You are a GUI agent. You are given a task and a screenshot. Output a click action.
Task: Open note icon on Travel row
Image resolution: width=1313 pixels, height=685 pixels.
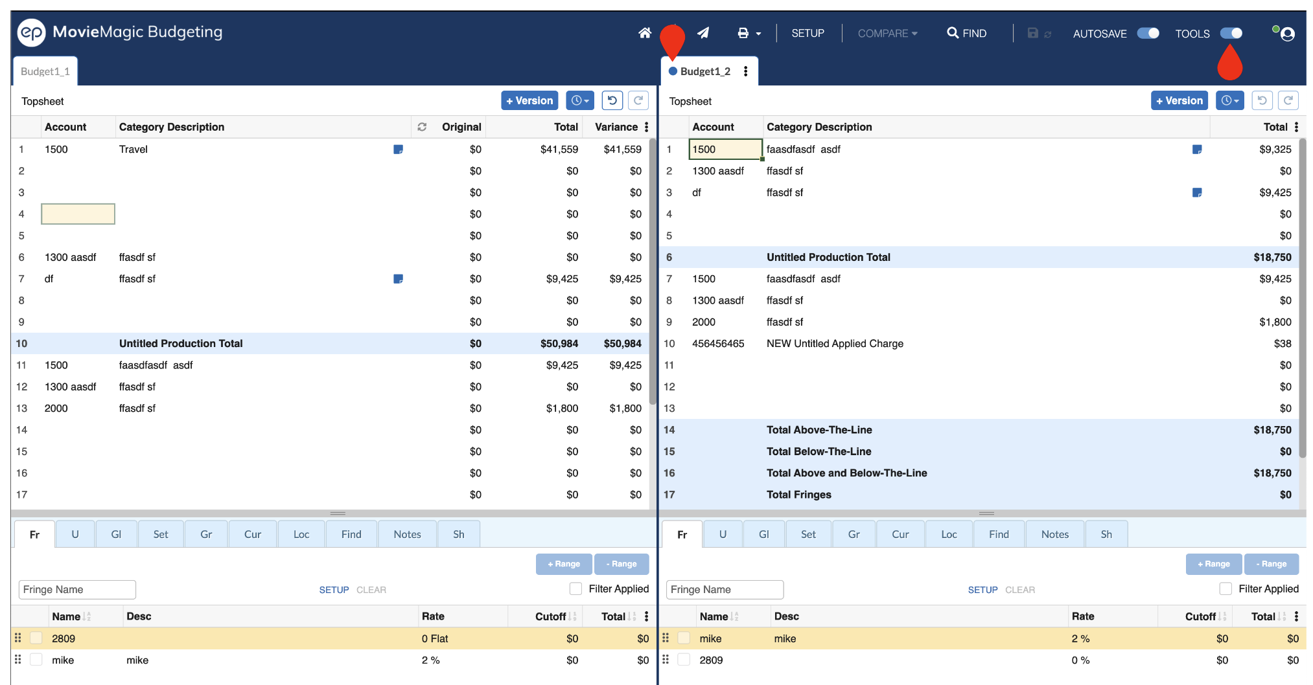399,150
